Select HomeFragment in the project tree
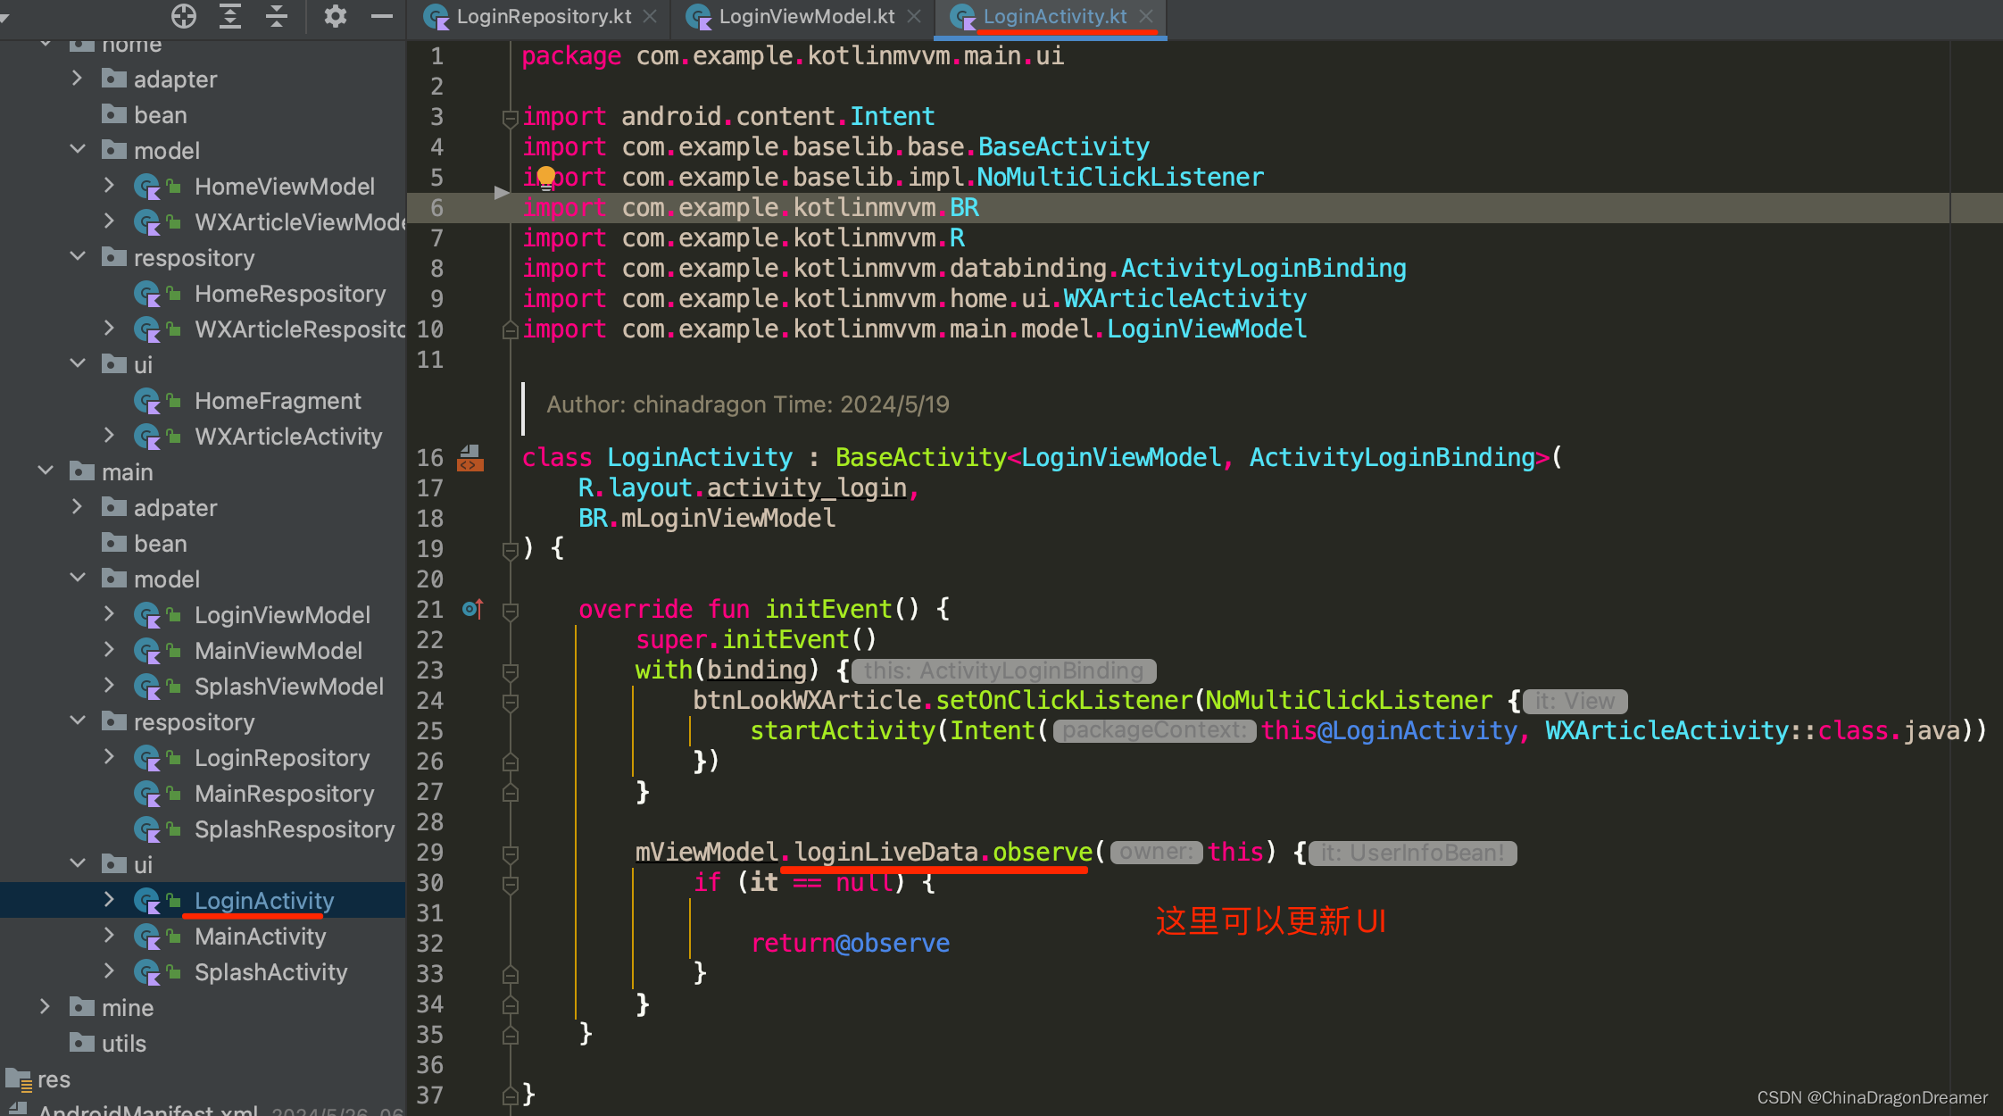 [x=278, y=400]
